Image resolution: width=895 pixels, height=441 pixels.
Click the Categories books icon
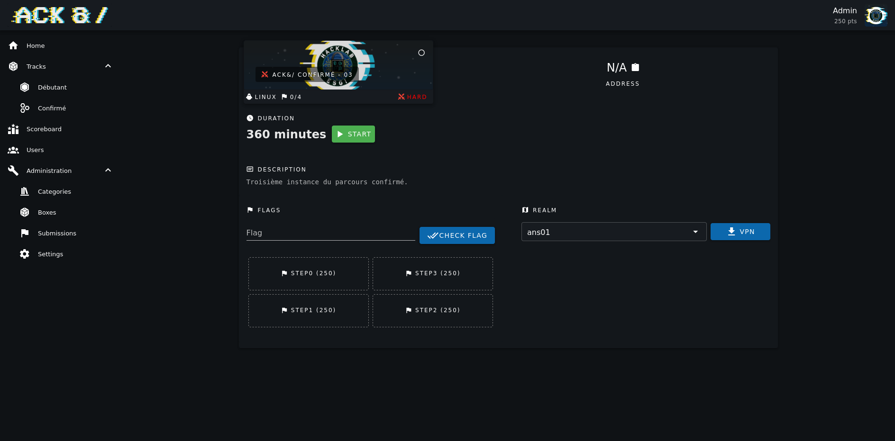click(x=25, y=191)
